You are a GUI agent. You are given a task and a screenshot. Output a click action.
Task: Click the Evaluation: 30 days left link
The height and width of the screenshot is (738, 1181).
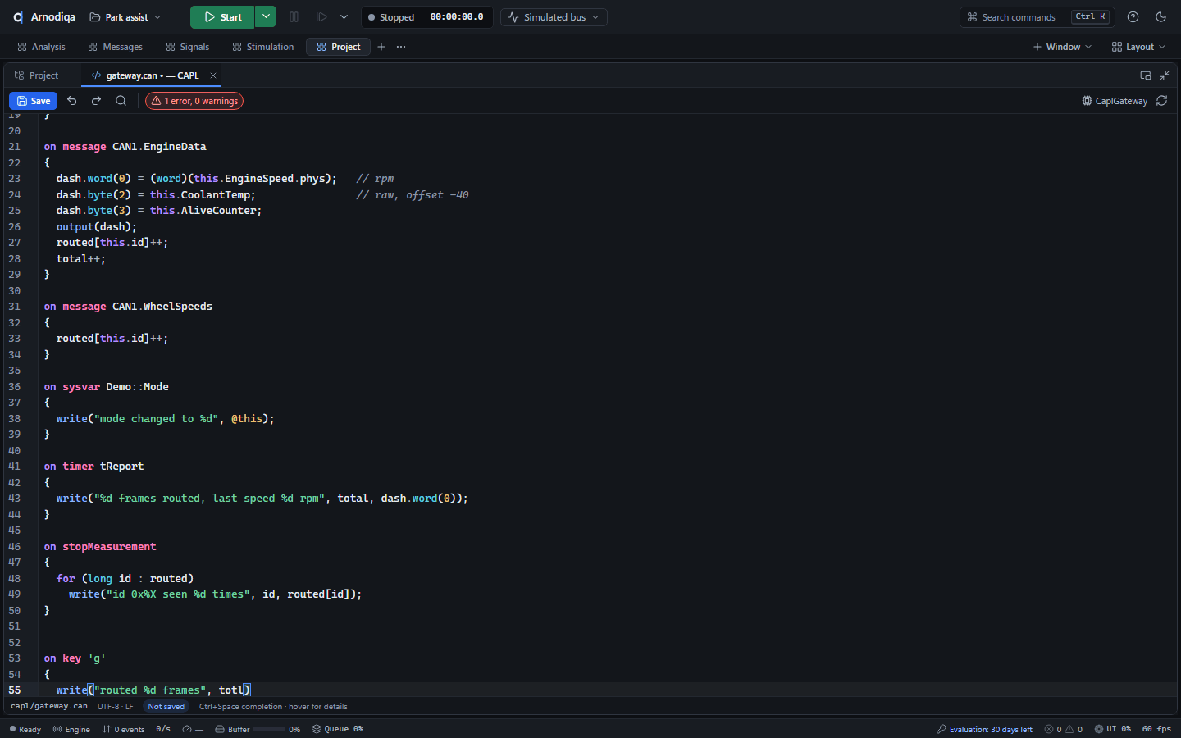point(985,729)
